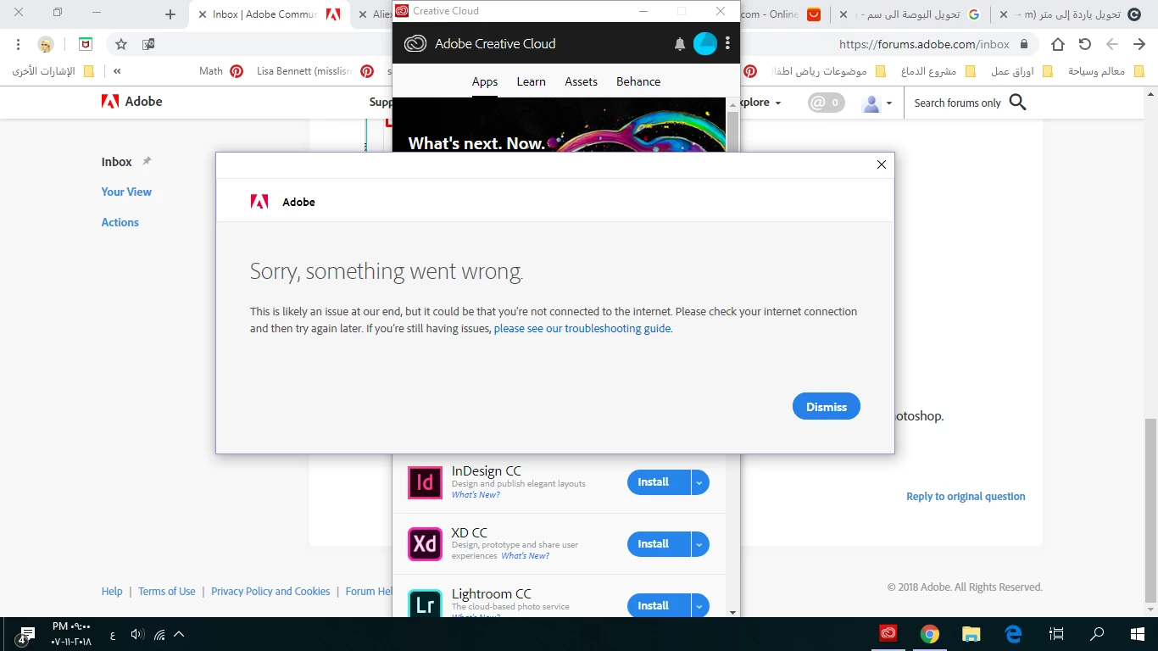Open the Help footer link

(x=112, y=592)
